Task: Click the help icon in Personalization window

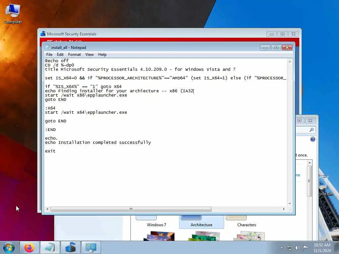Action: coord(313,139)
